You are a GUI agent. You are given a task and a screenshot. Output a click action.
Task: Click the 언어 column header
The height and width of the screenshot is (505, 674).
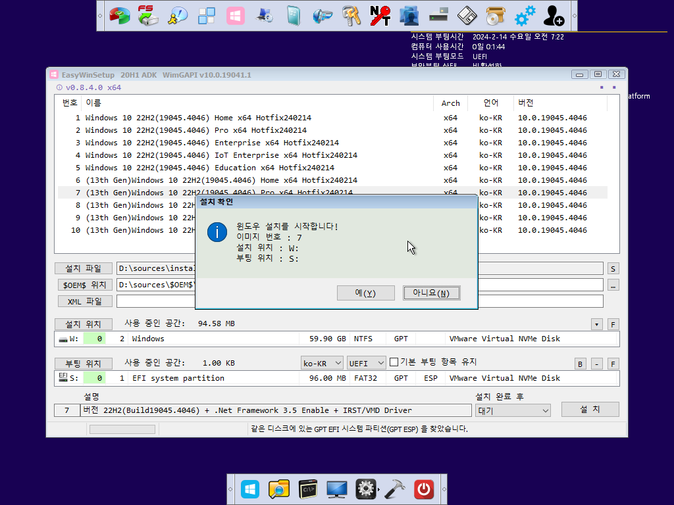tap(490, 103)
